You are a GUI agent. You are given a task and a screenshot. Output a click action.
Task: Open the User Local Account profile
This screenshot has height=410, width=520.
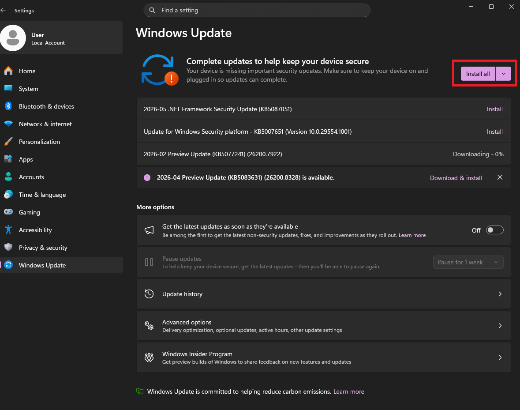[x=61, y=38]
